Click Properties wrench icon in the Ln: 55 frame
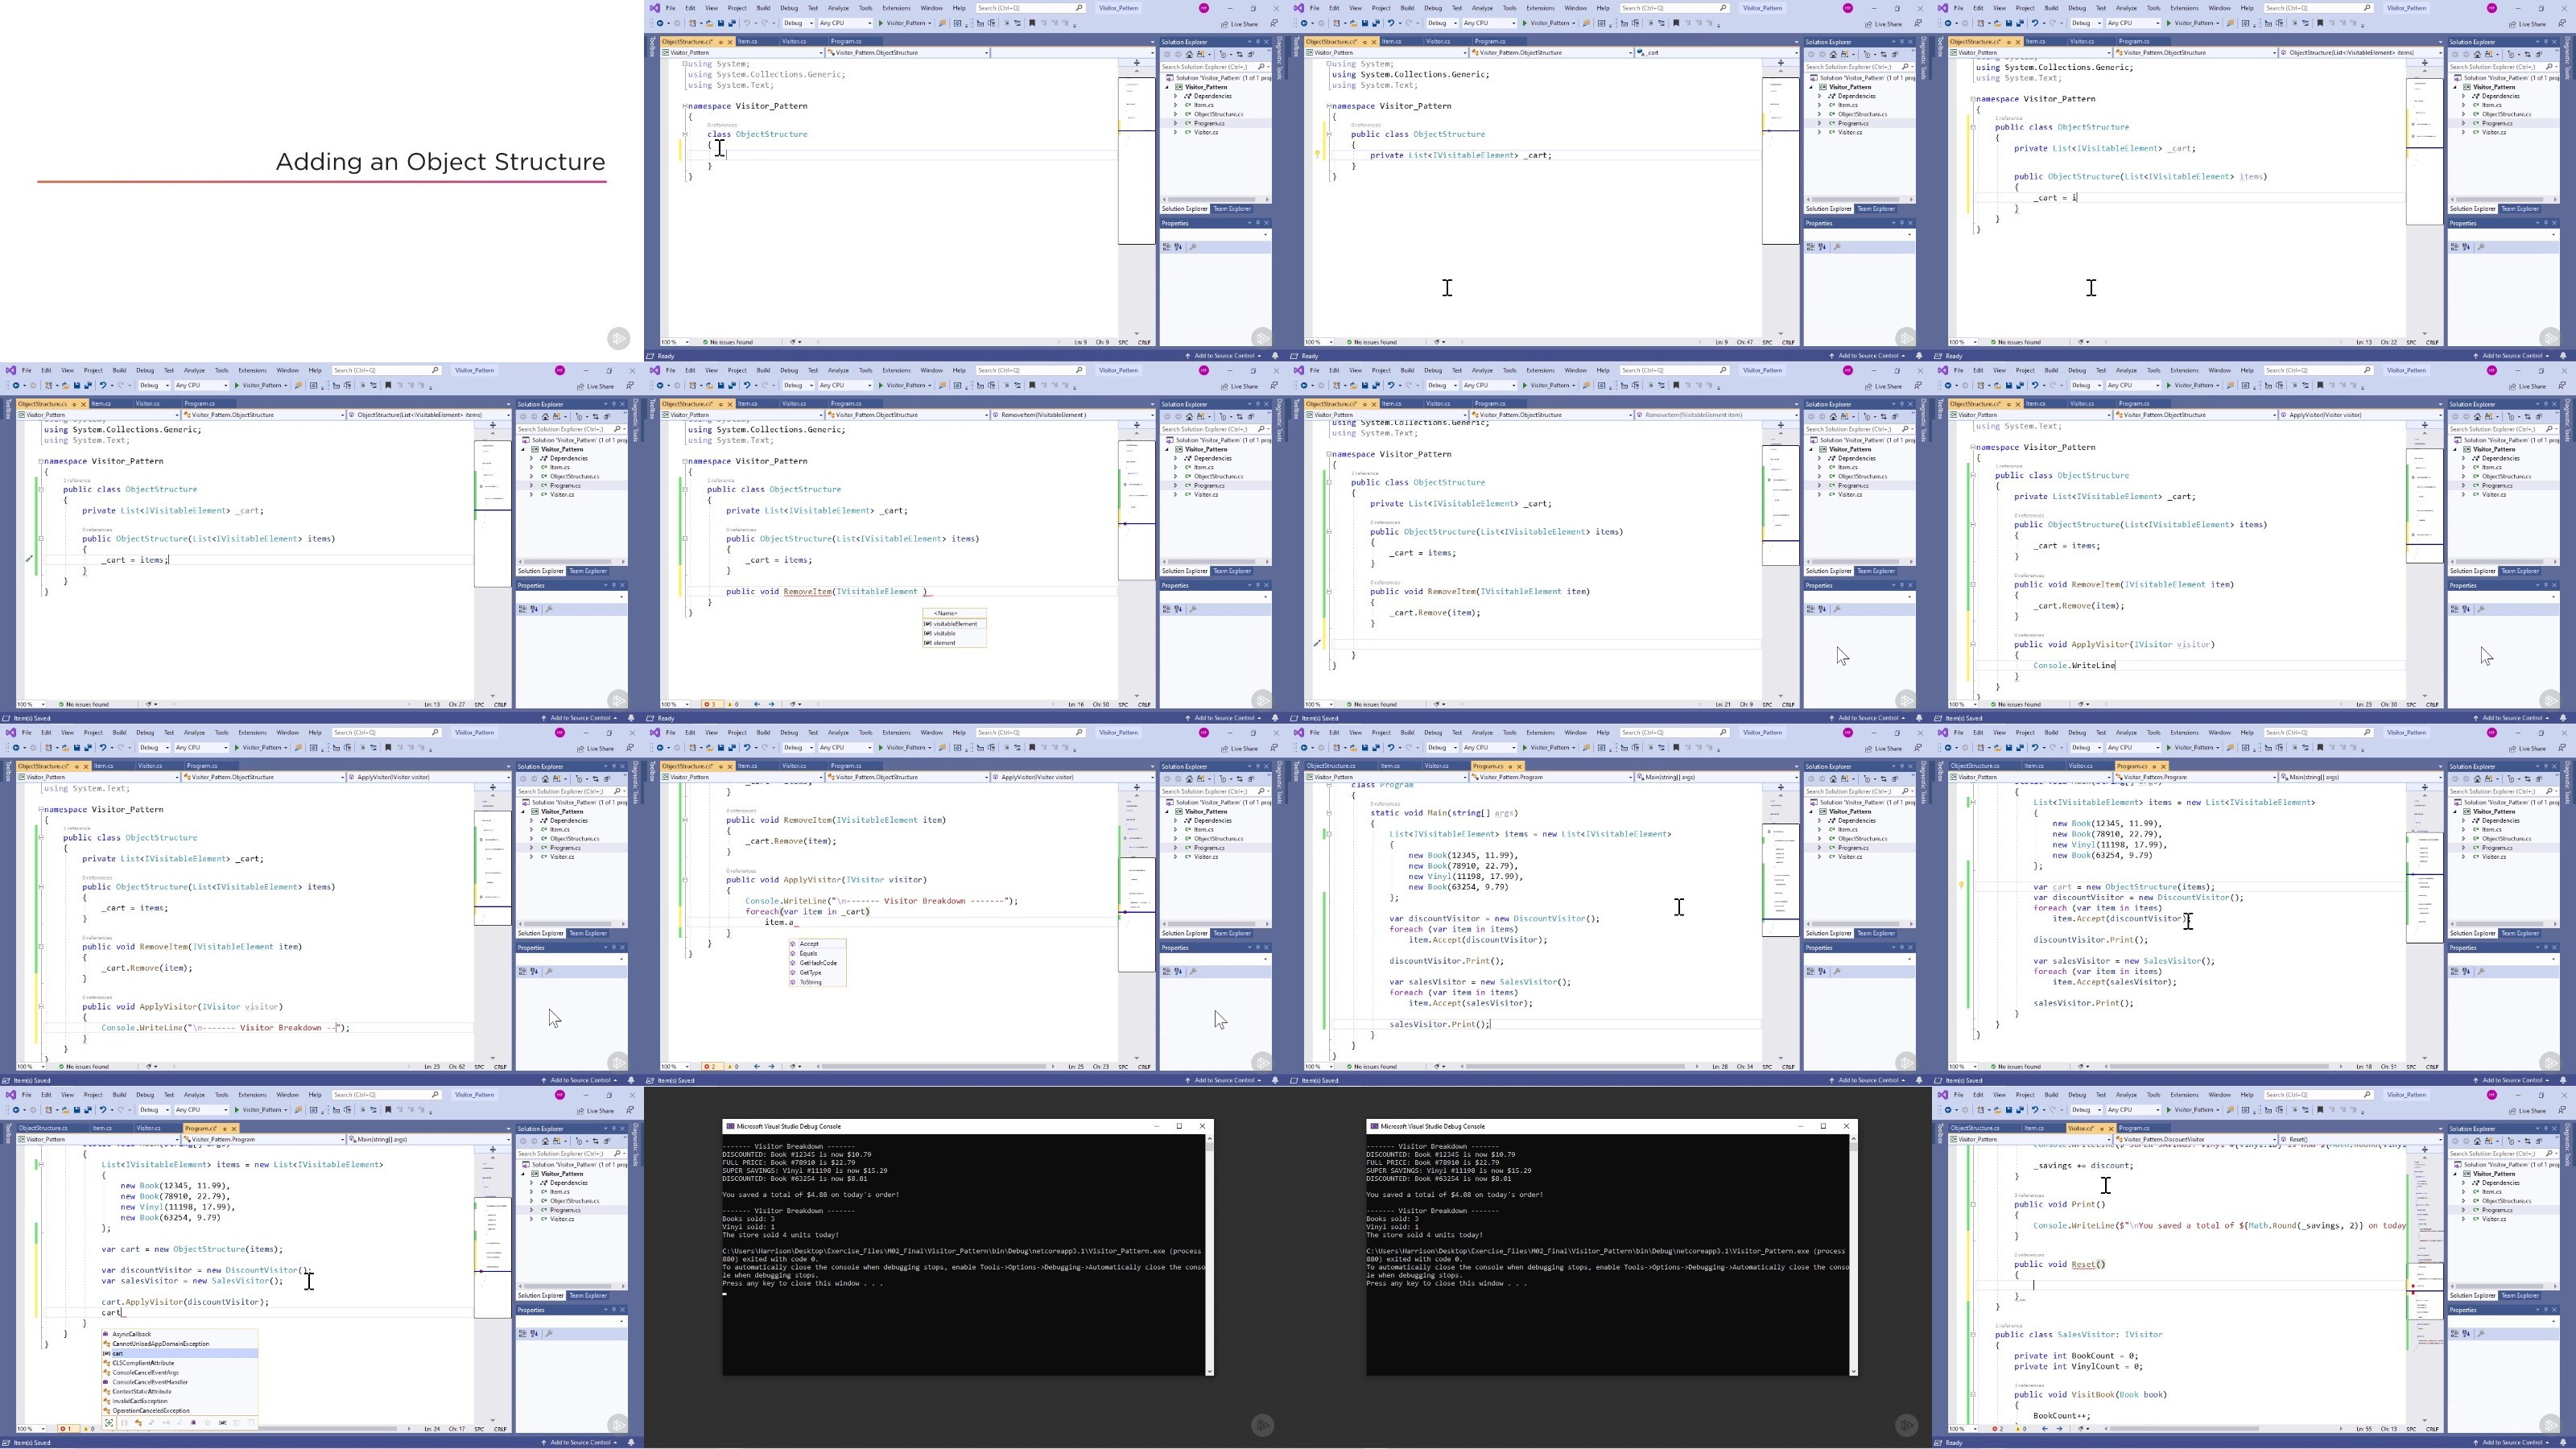This screenshot has height=1449, width=2576. tap(2481, 1334)
